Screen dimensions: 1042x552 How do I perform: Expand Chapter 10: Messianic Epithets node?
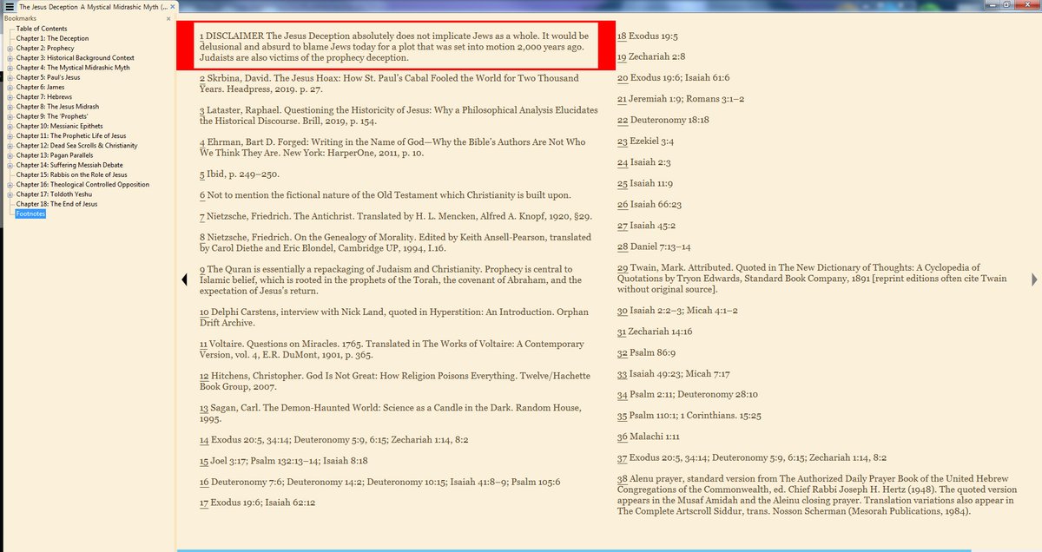point(10,126)
